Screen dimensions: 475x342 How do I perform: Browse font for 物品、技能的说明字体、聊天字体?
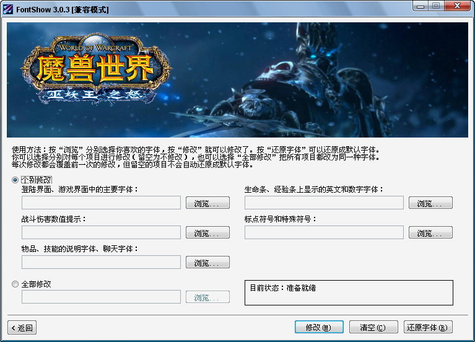pyautogui.click(x=207, y=262)
